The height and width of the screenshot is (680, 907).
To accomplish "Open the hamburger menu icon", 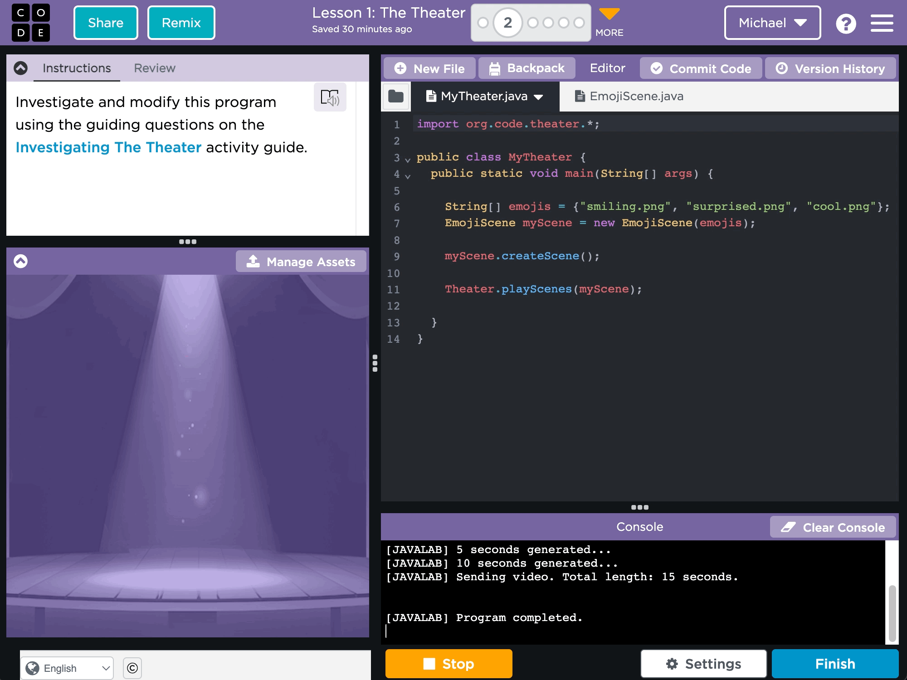I will 882,23.
